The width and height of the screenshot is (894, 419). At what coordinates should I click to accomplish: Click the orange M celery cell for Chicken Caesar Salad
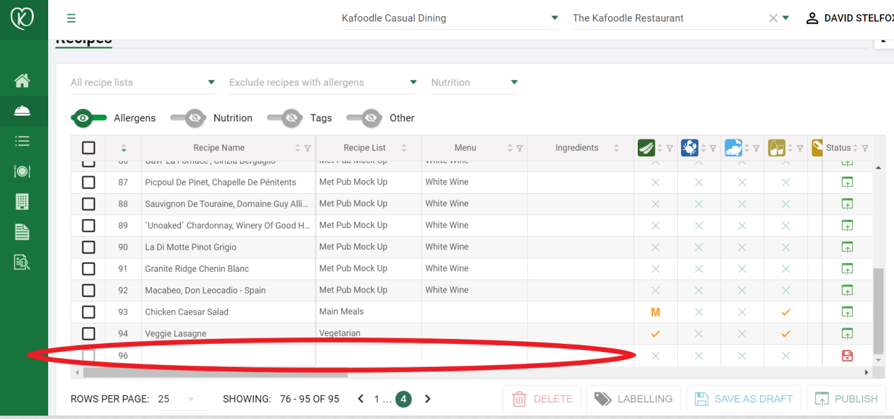tap(655, 312)
